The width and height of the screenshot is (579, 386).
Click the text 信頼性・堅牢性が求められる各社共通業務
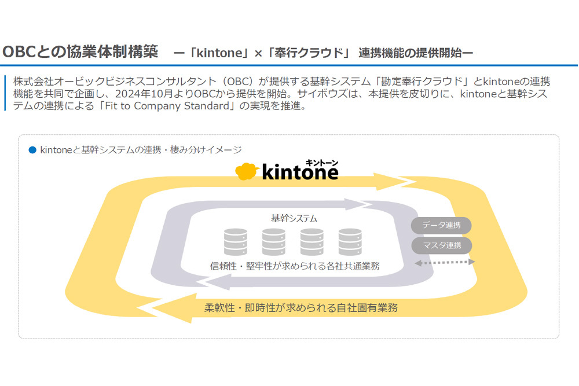(295, 266)
